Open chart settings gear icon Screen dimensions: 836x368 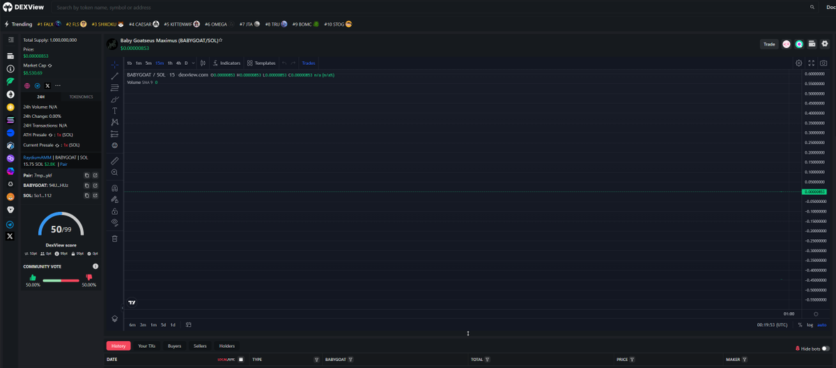click(x=799, y=63)
